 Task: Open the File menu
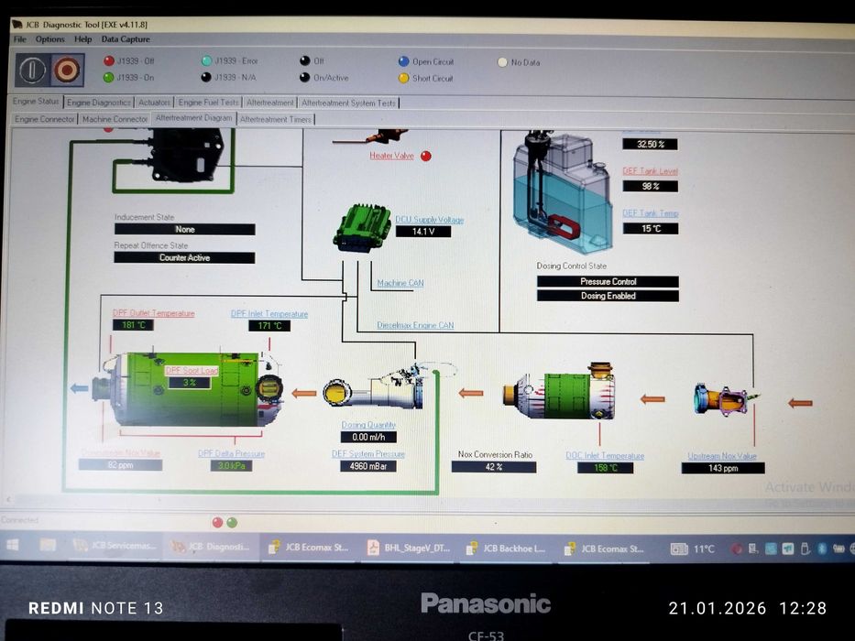19,39
